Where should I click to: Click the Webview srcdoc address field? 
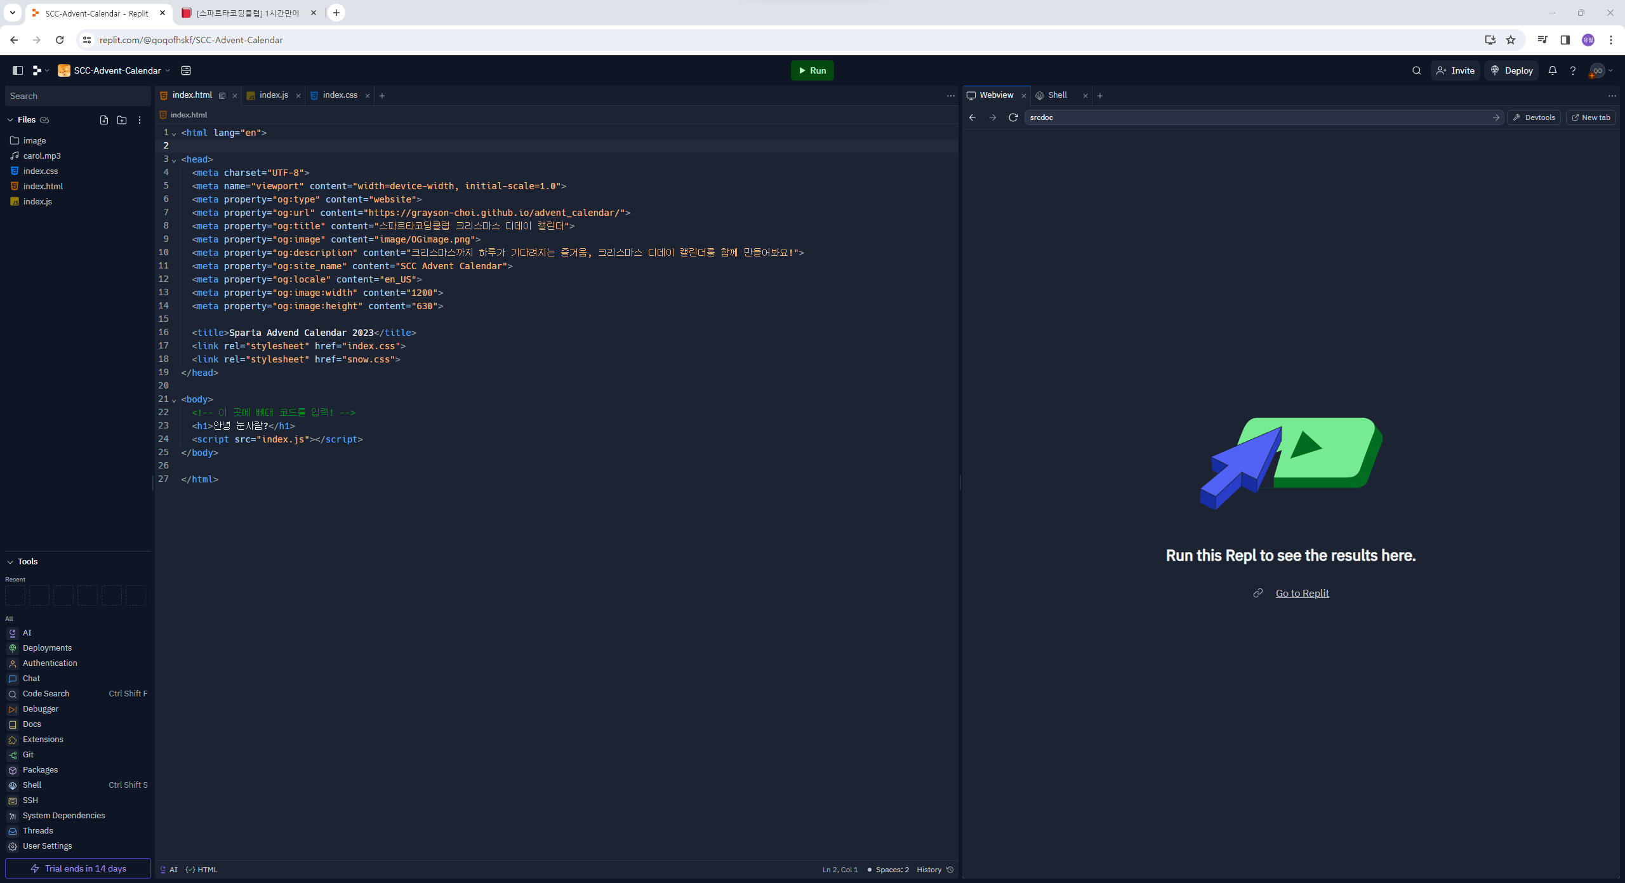(1263, 117)
